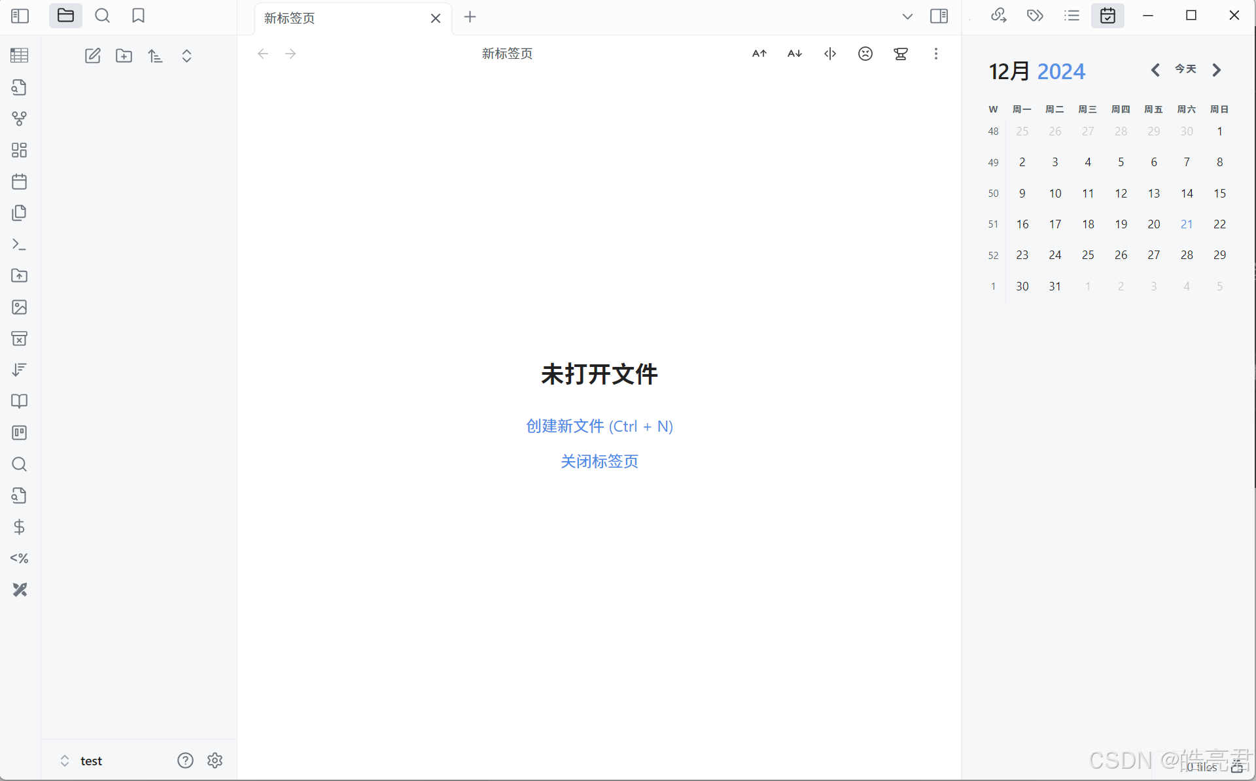Toggle split view in the tab header
The height and width of the screenshot is (781, 1256).
(x=829, y=54)
